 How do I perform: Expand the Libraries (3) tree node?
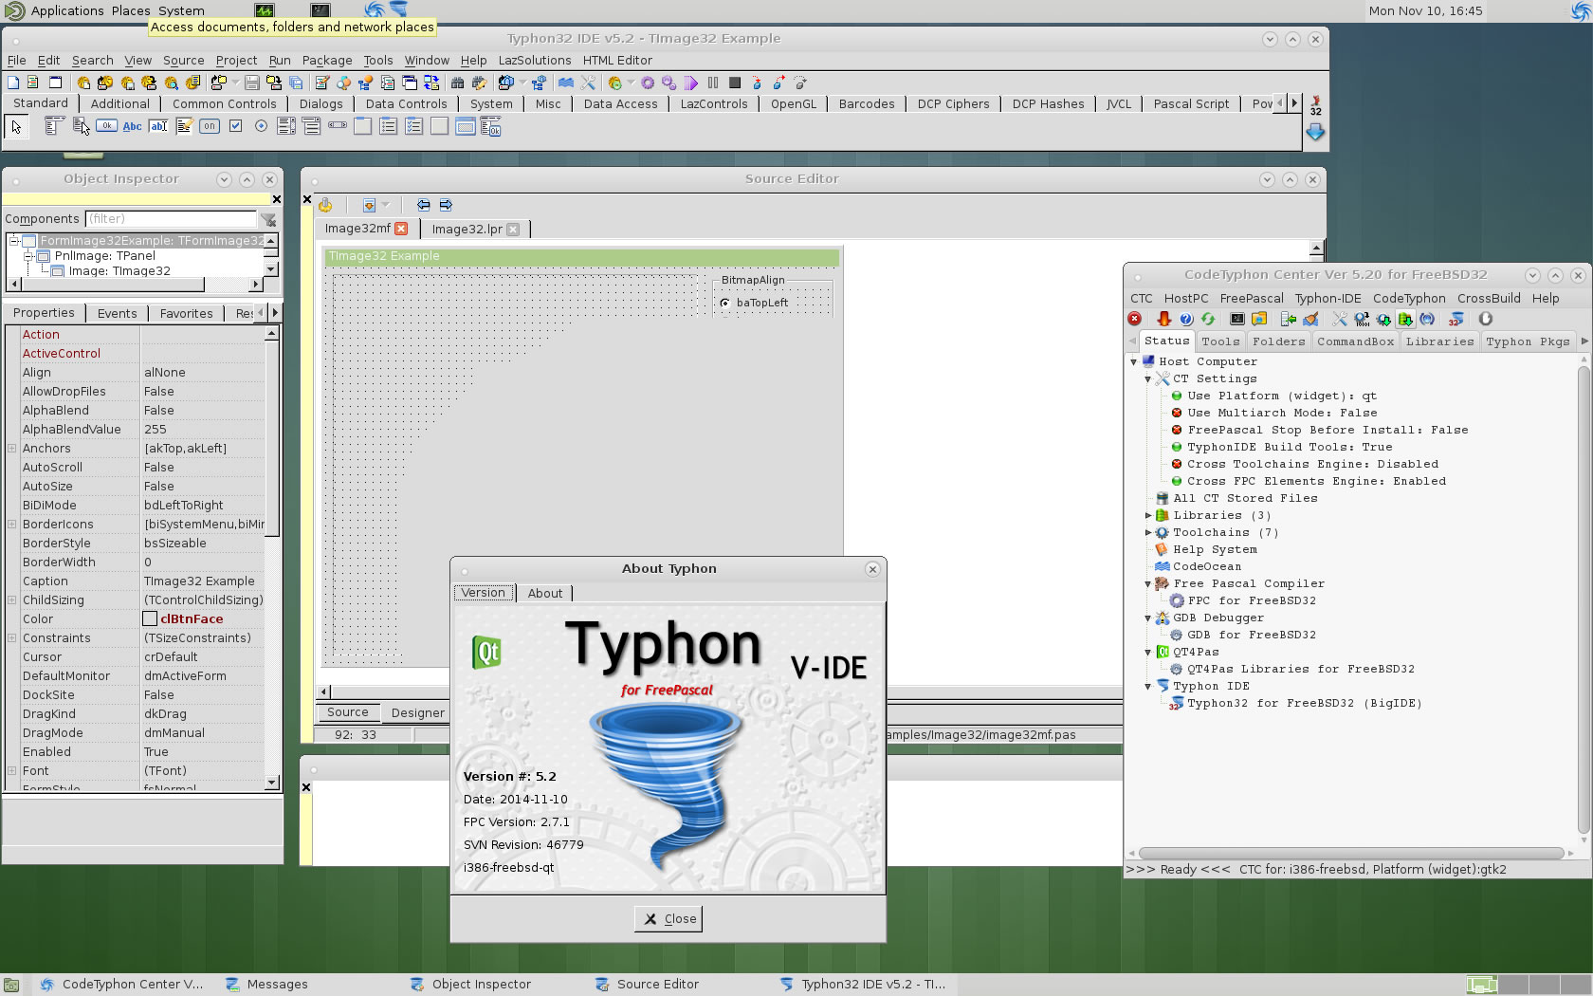(x=1148, y=516)
